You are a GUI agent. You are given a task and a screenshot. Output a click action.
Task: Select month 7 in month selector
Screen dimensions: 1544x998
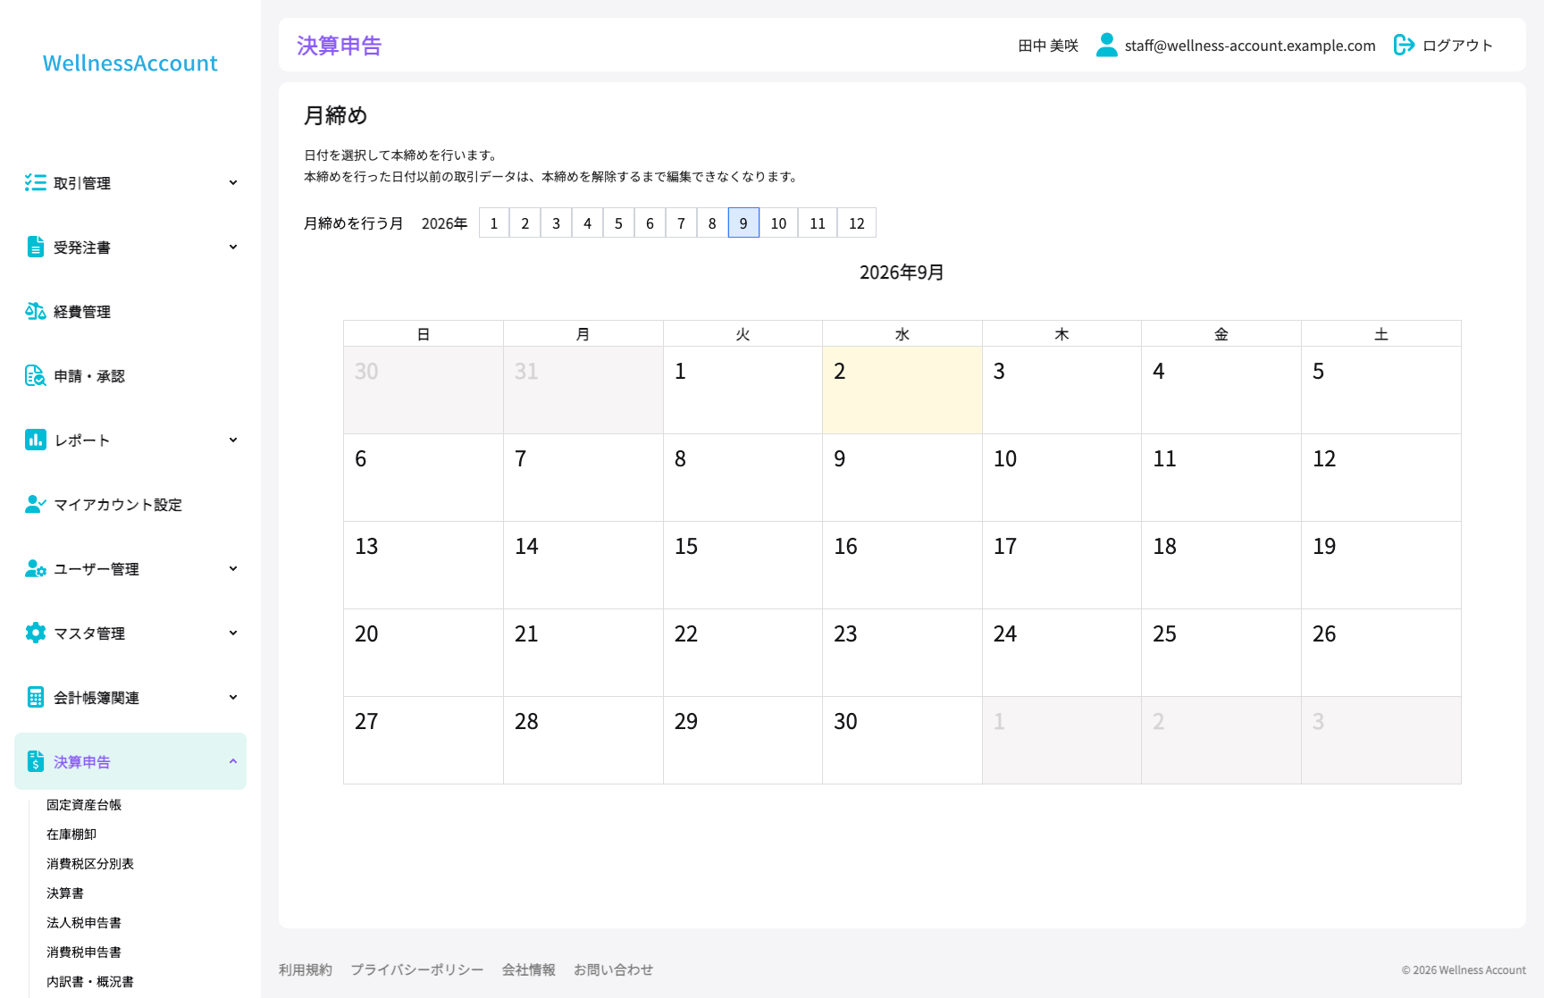(x=681, y=223)
